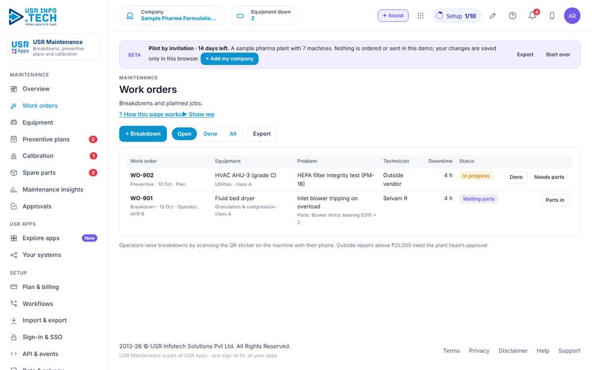
Task: Open Setup 1/10 progress indicator
Action: pyautogui.click(x=456, y=16)
